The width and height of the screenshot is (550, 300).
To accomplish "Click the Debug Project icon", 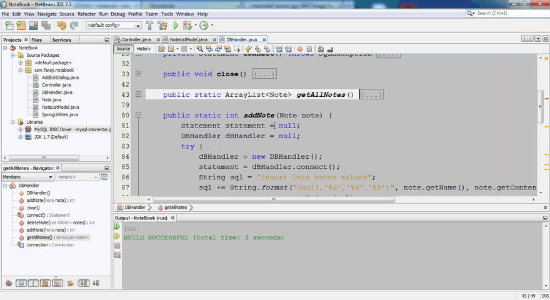I will coord(187,25).
